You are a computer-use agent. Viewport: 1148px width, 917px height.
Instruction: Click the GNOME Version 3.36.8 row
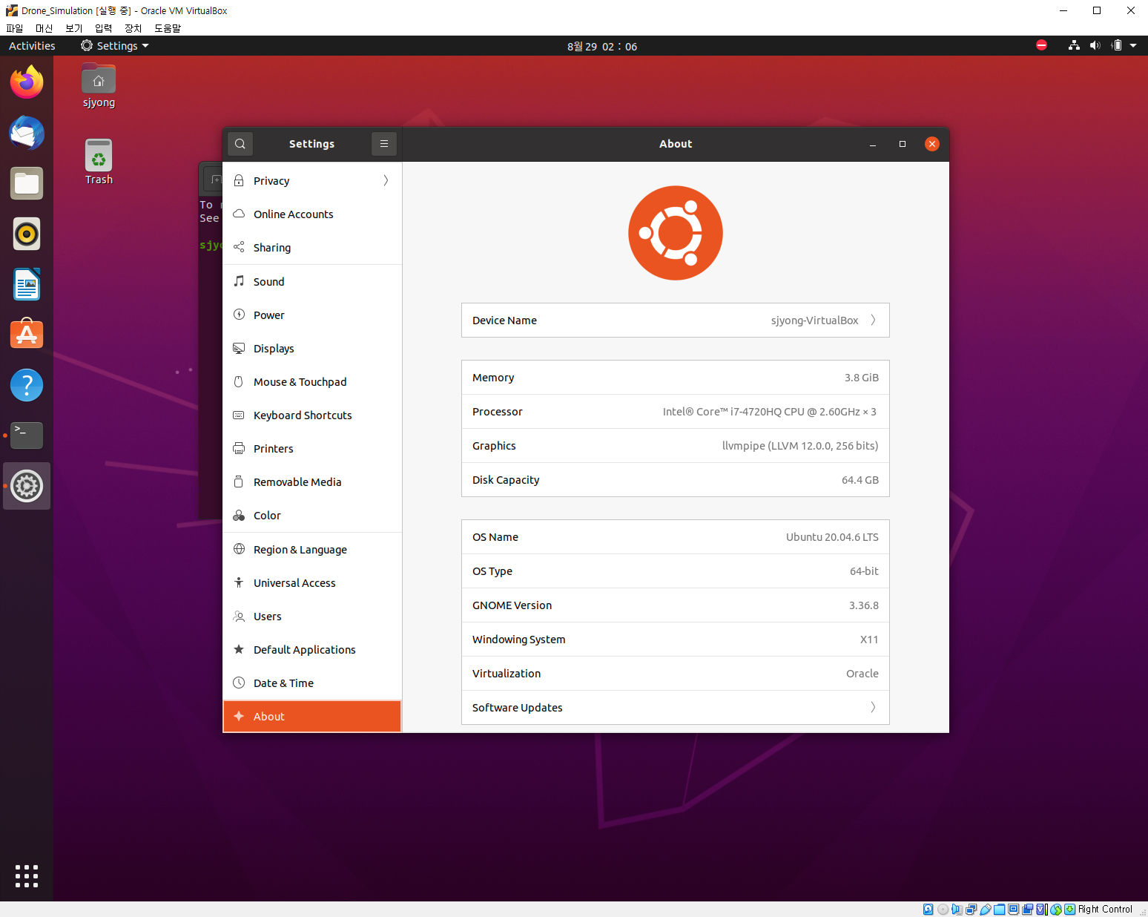pos(676,605)
